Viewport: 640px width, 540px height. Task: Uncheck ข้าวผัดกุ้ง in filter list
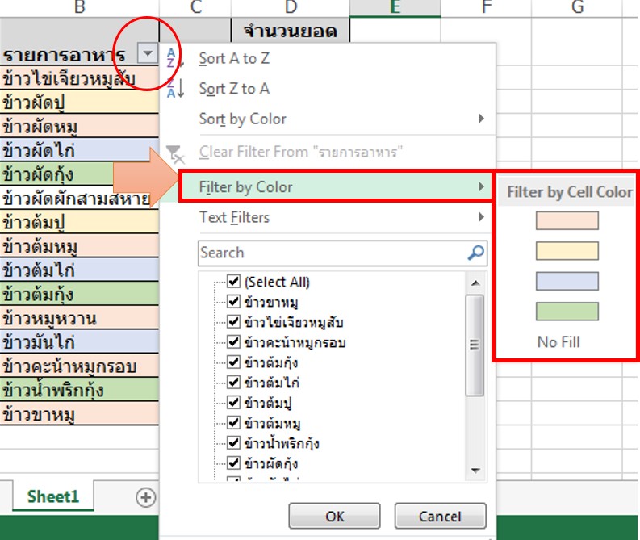(x=233, y=463)
